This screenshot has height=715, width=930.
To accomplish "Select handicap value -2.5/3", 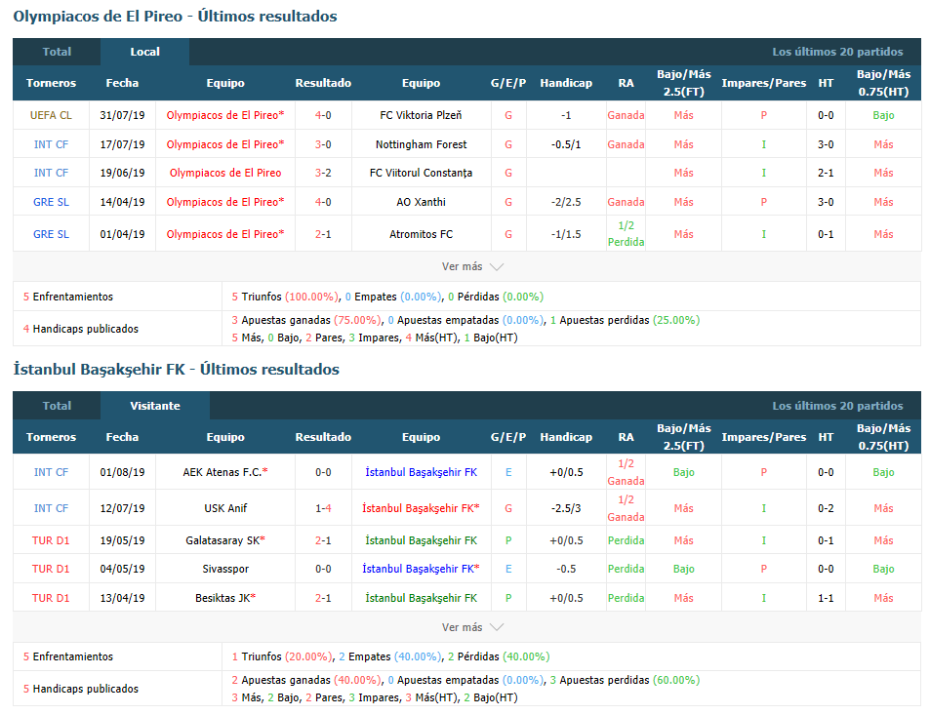I will click(x=566, y=508).
